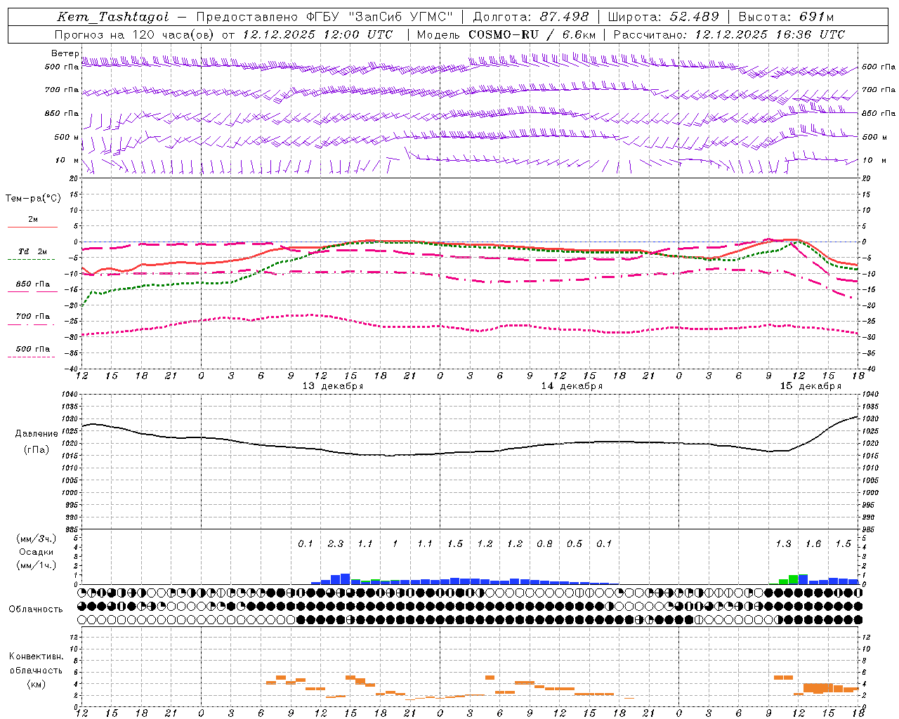899x719 pixels.
Task: Click the tallest green precipitation bar on 15 декабря
Action: click(794, 580)
